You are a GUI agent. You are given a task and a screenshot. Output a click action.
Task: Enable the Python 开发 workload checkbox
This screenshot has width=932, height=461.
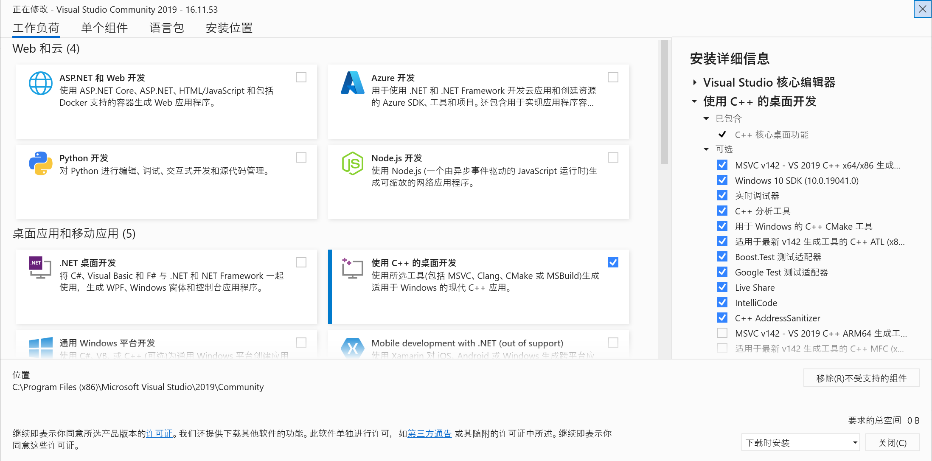click(x=301, y=157)
